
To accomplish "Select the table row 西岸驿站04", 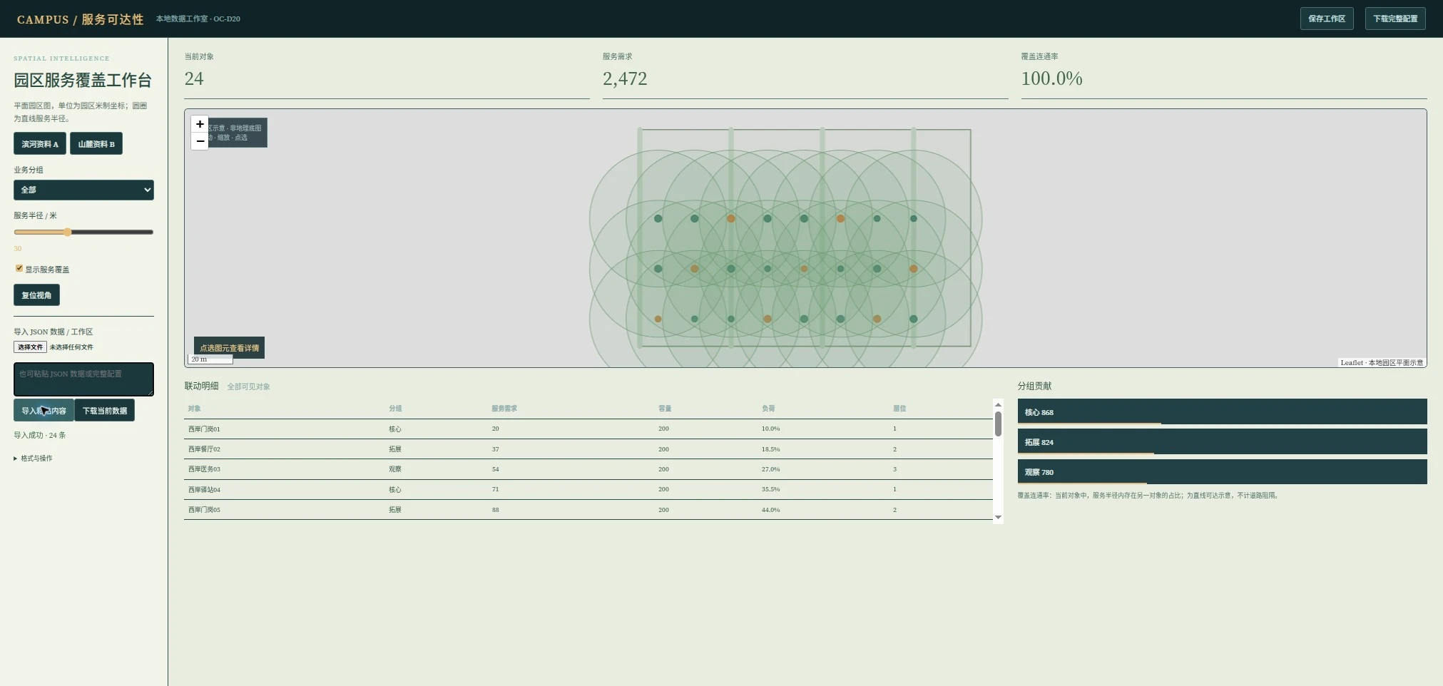I will tap(588, 489).
